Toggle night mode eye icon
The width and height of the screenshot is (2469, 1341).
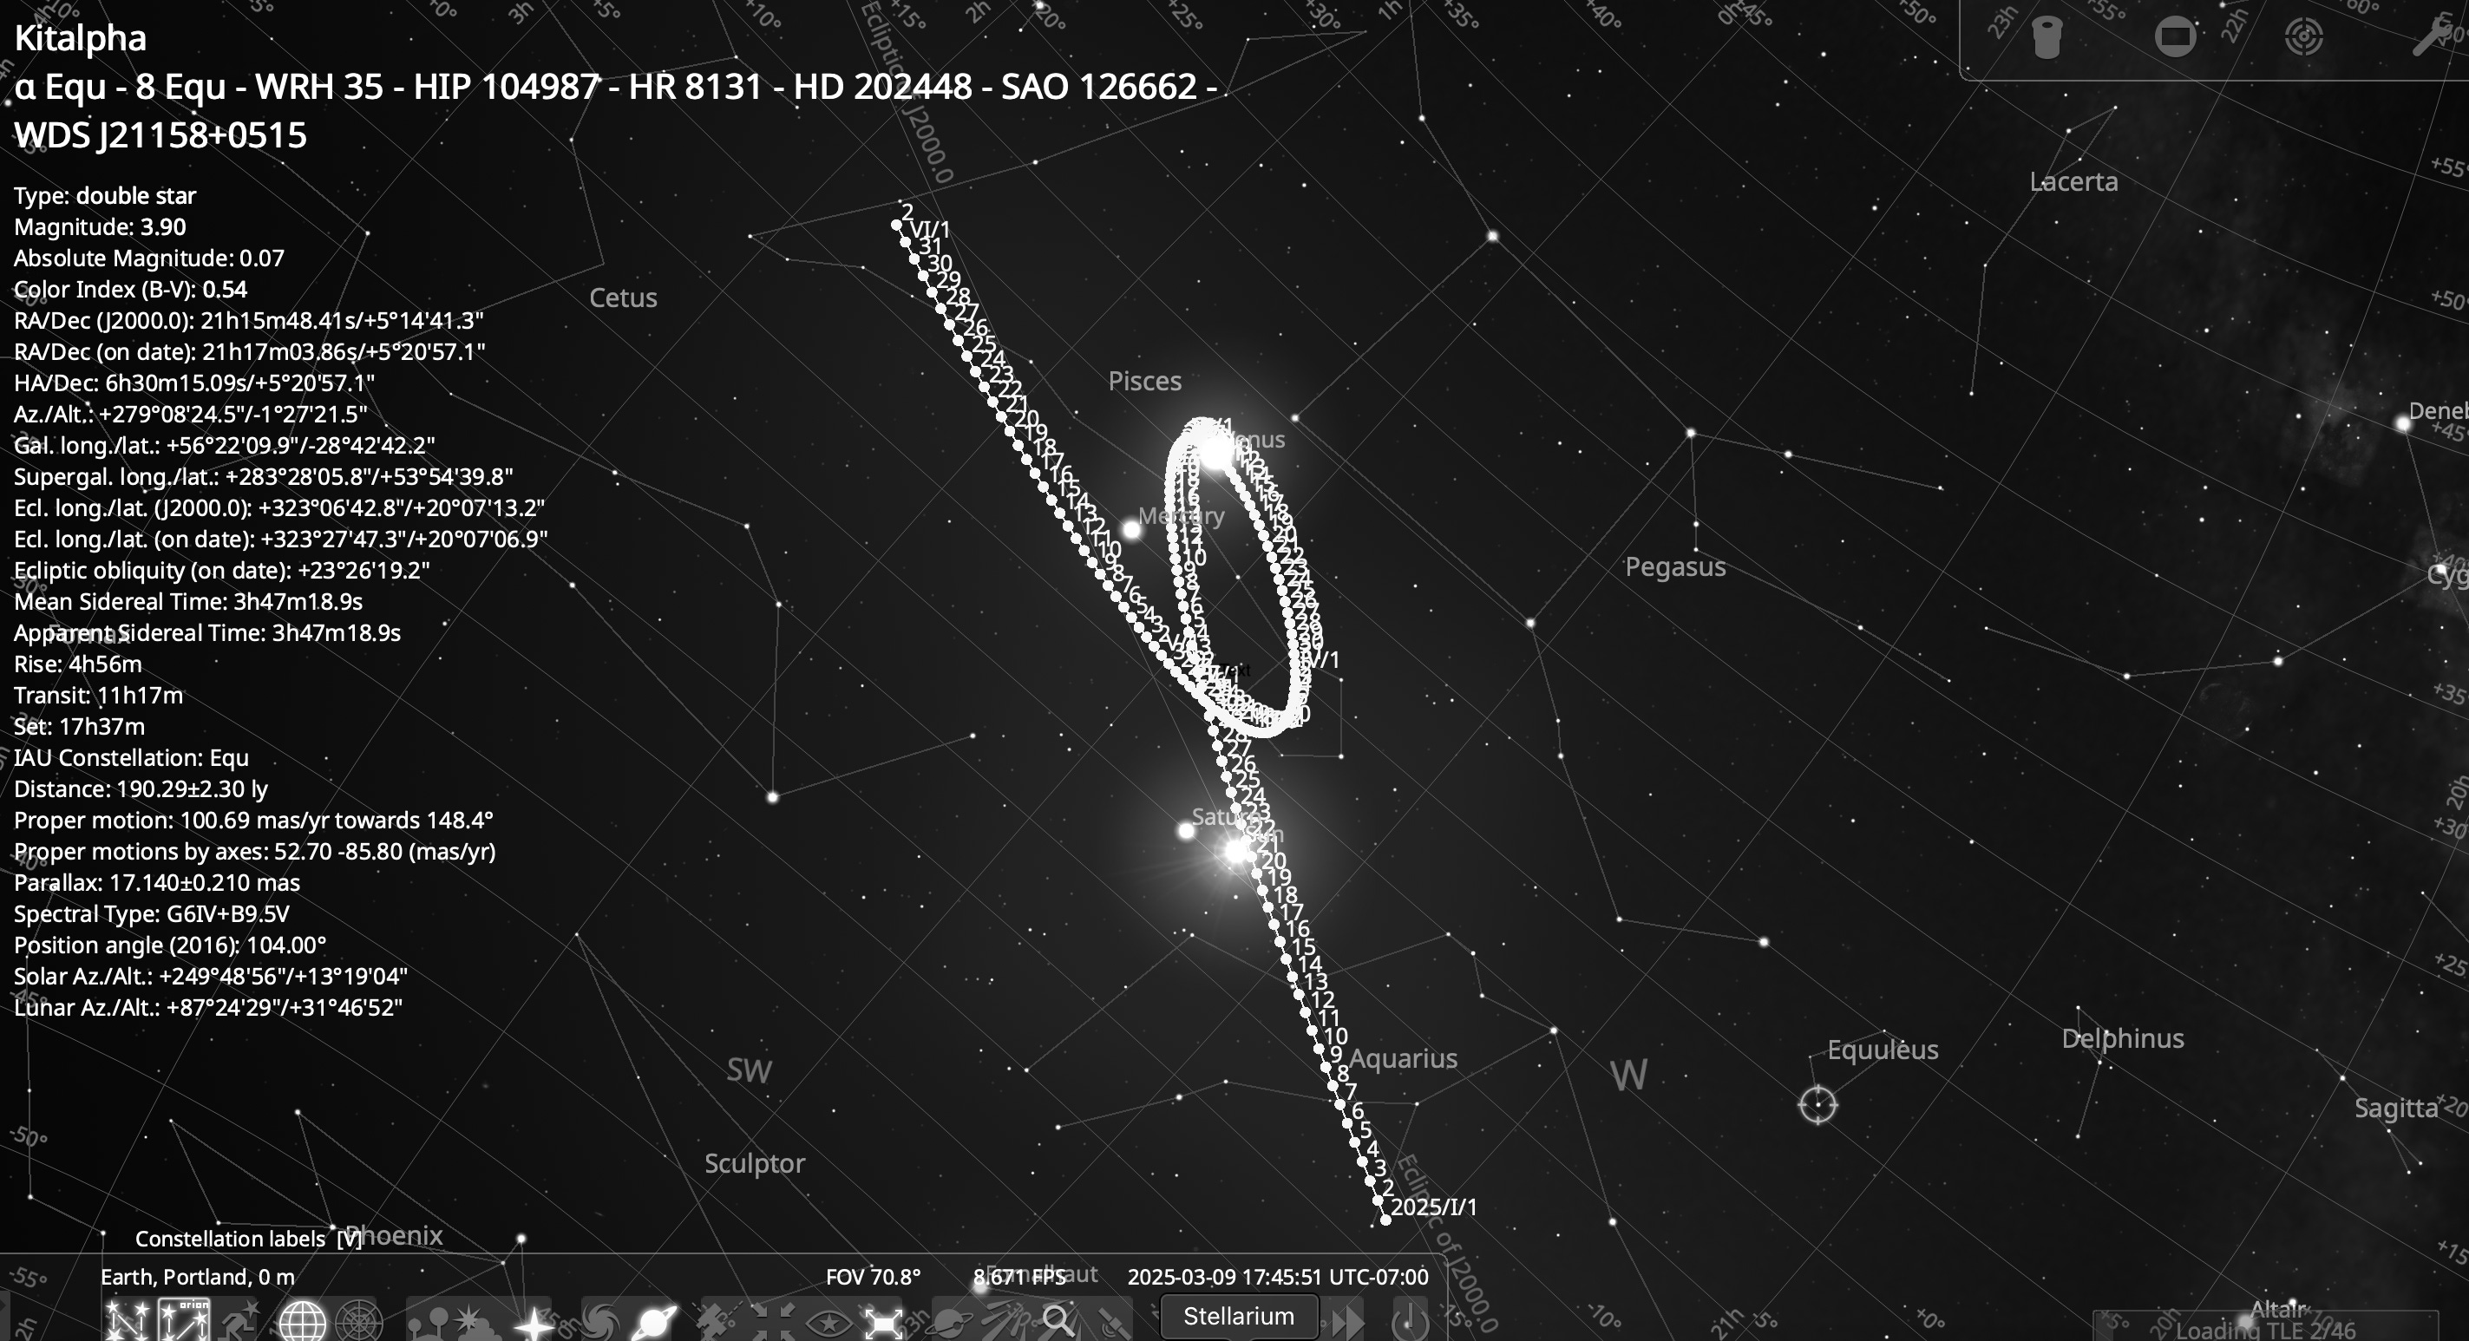(x=828, y=1323)
